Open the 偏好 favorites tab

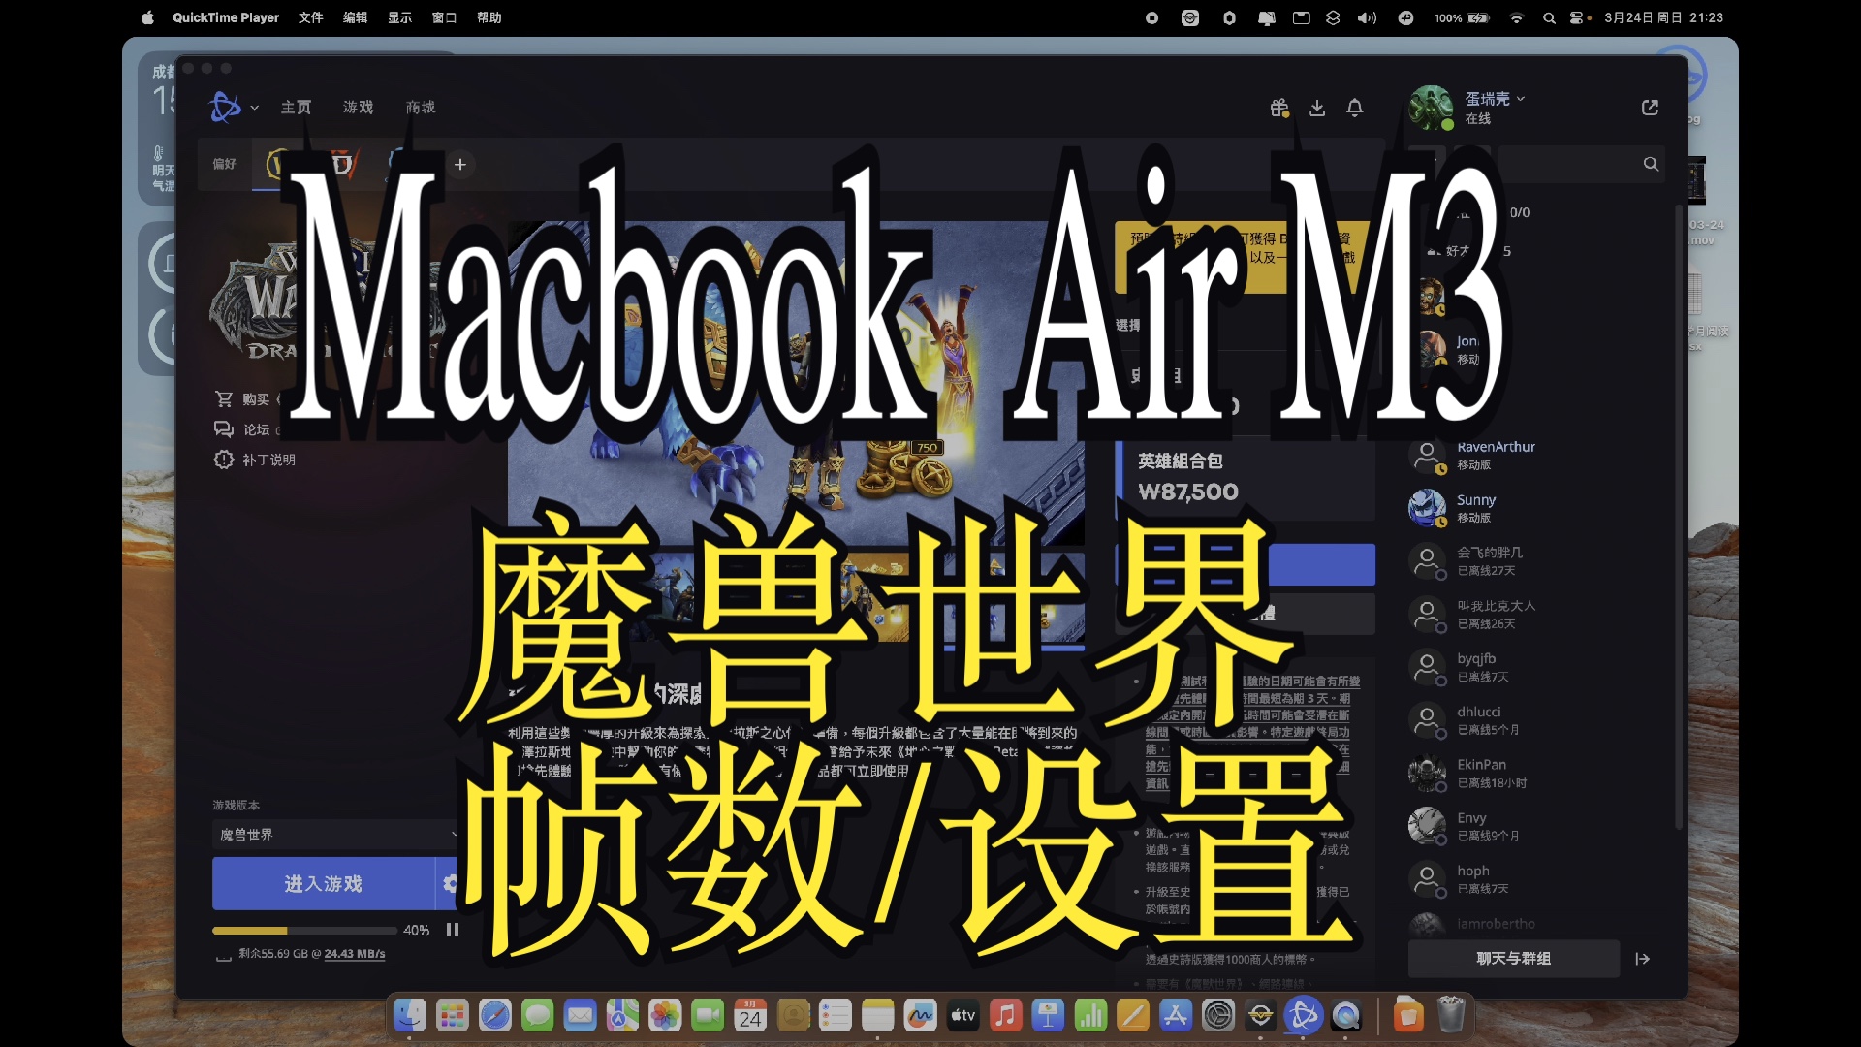[x=224, y=164]
